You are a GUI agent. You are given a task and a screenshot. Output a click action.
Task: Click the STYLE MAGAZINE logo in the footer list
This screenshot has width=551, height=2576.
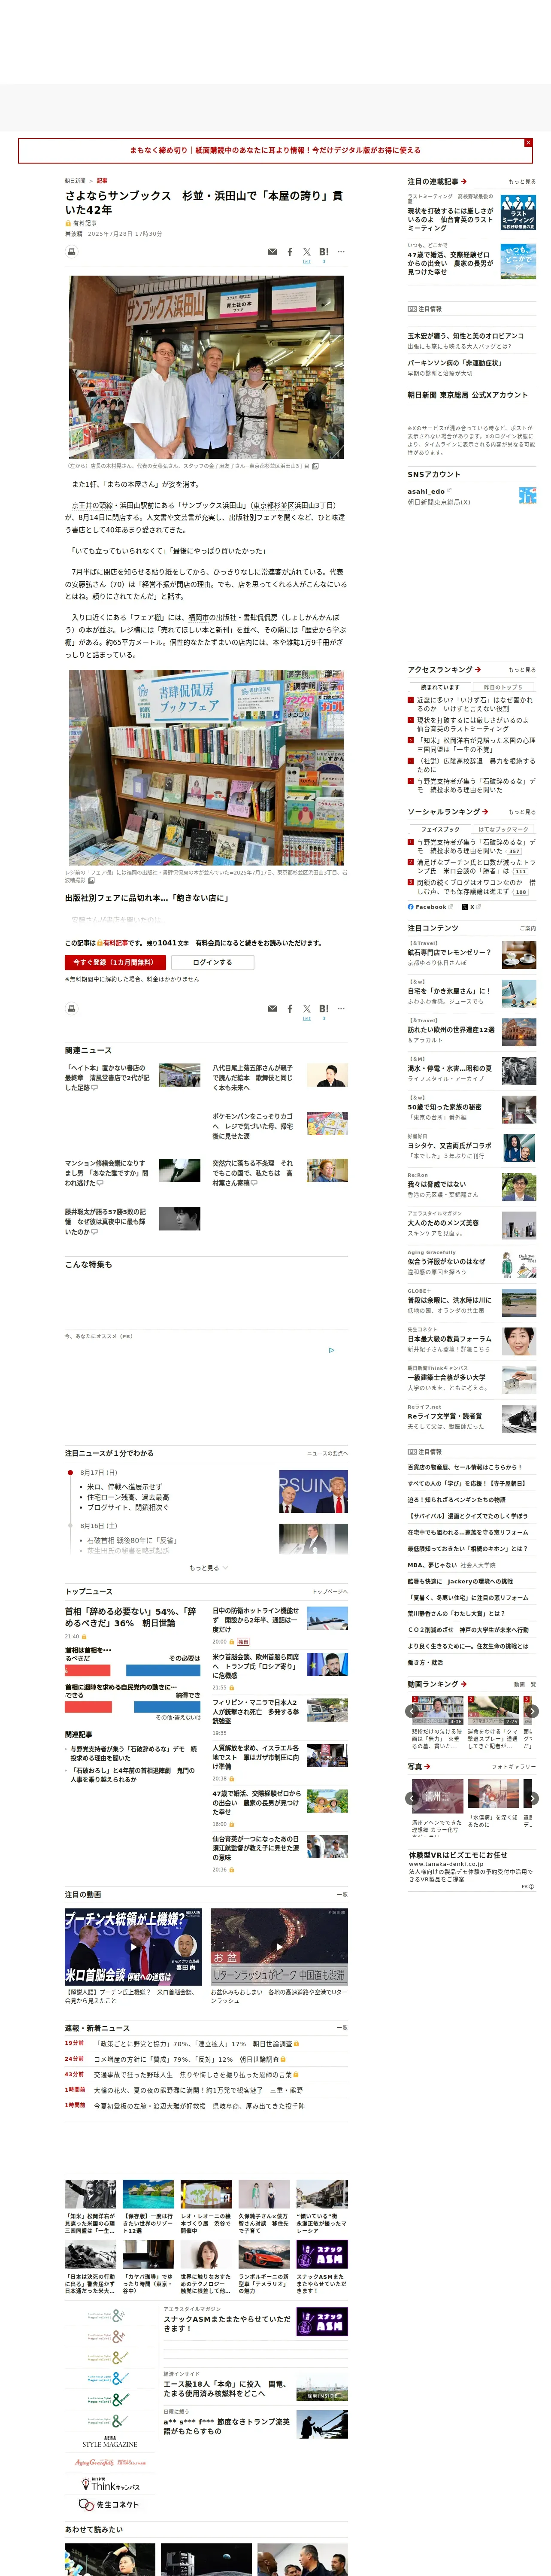[110, 2441]
